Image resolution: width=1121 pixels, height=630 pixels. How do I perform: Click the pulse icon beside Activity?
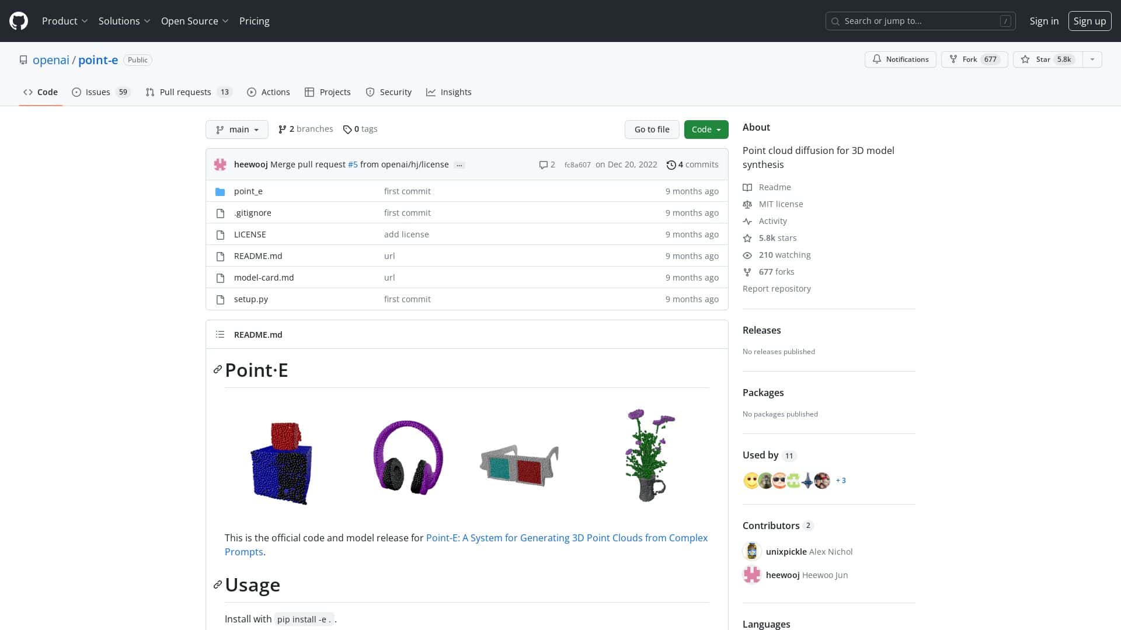coord(747,221)
